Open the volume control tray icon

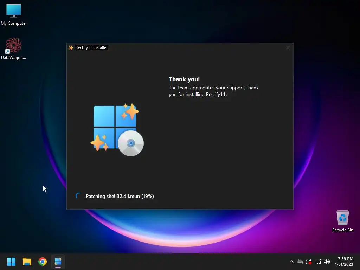(x=327, y=262)
